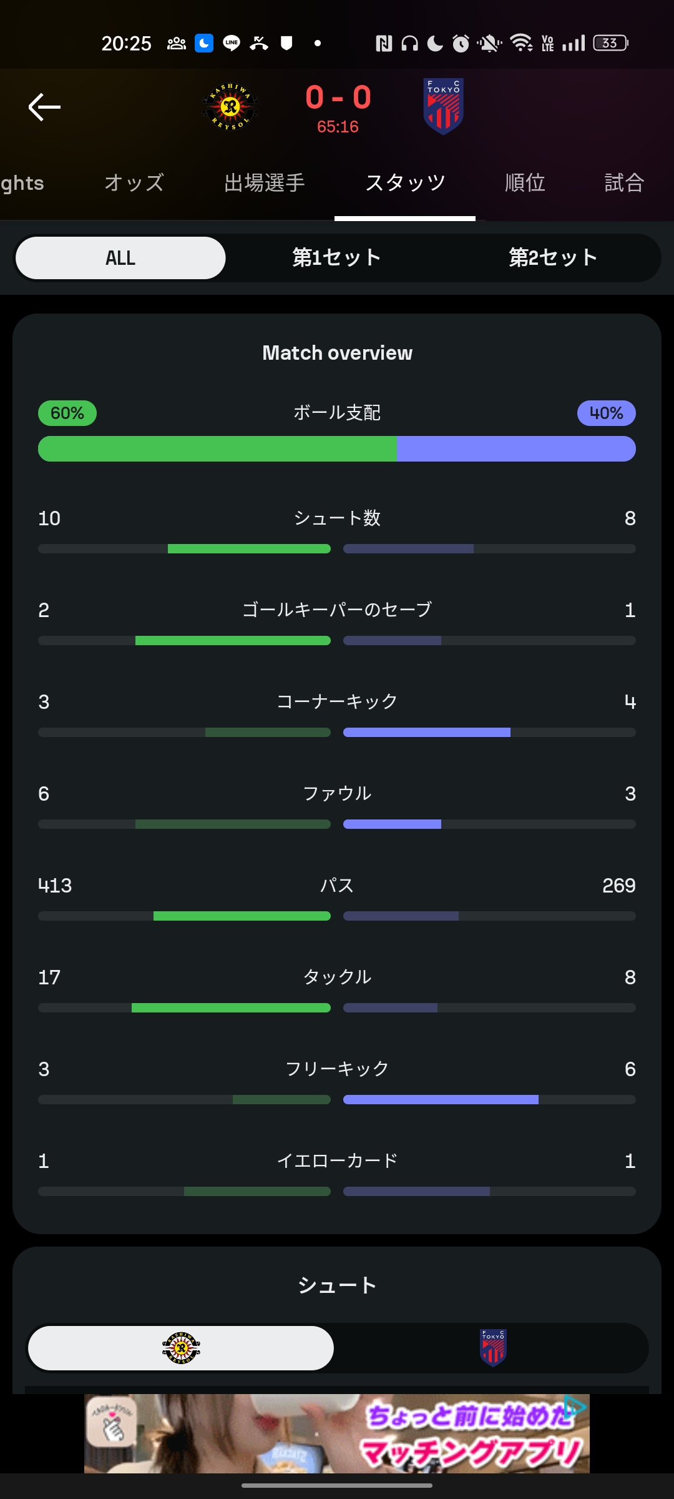Tap the Wi-Fi status icon
Screen dimensions: 674x1499
521,43
